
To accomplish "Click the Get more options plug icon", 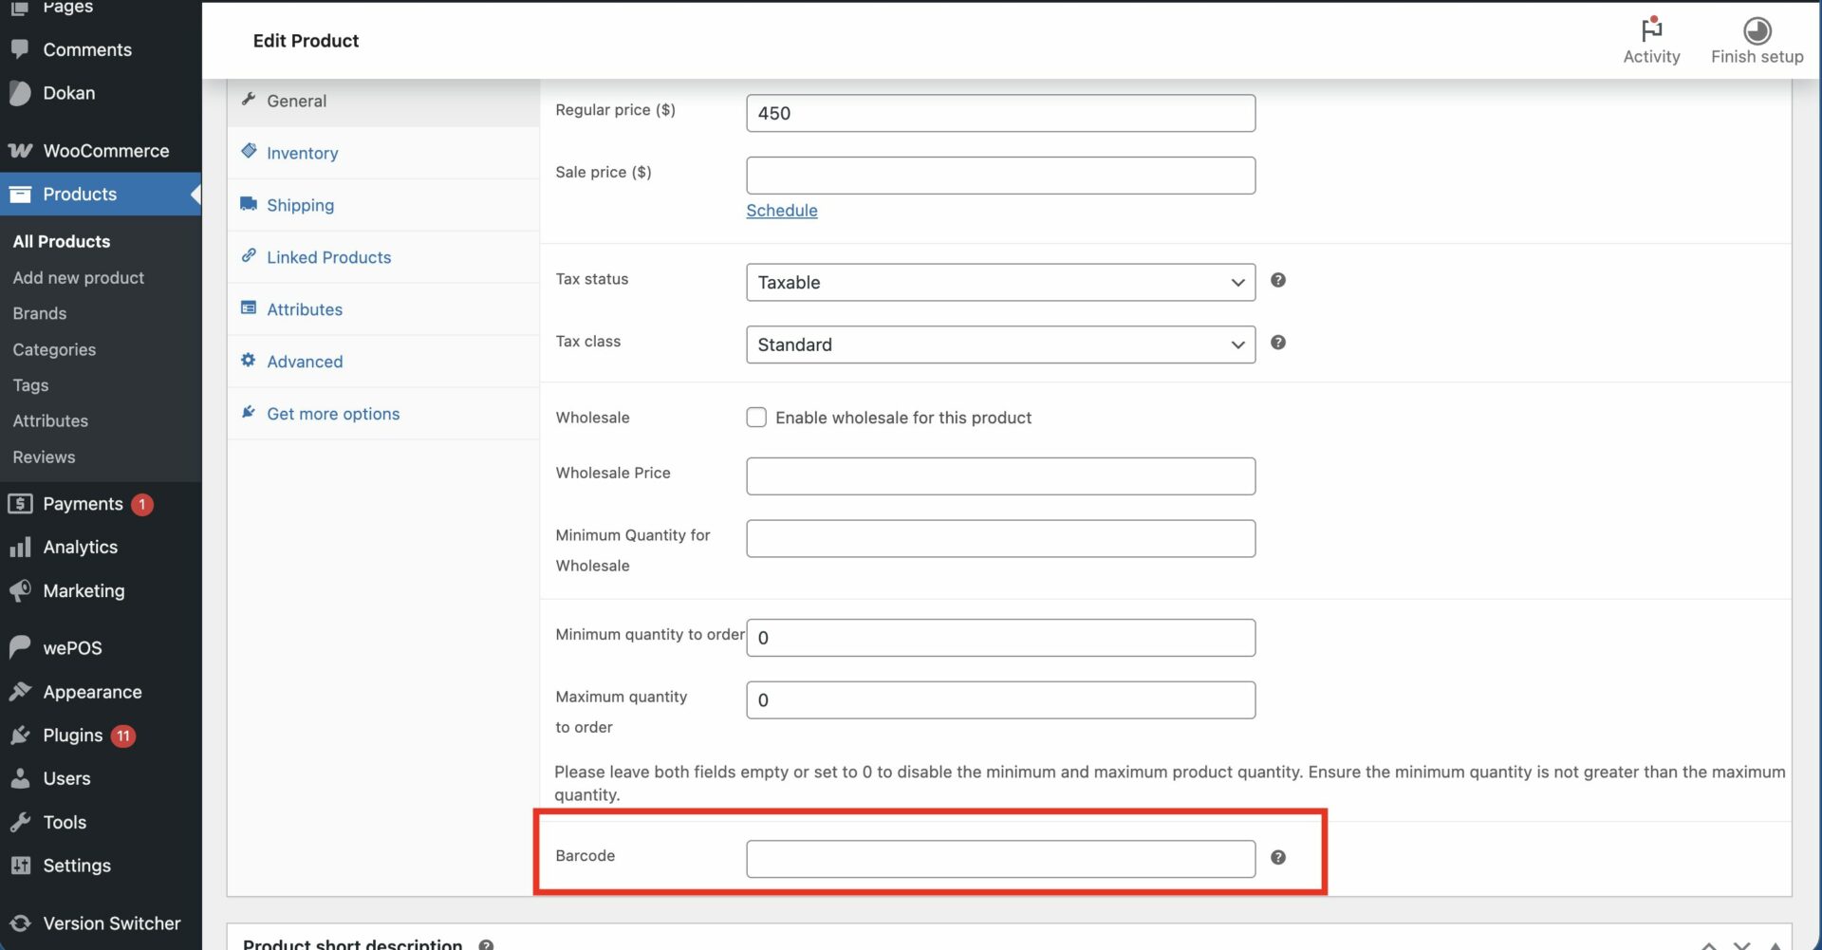I will pyautogui.click(x=249, y=412).
